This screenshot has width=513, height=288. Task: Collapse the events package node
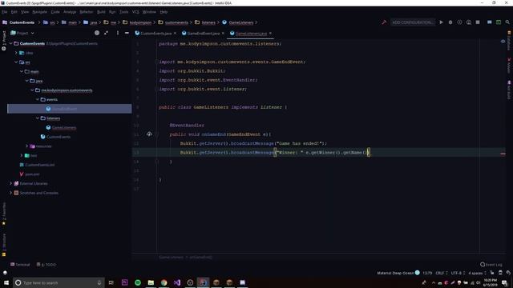38,99
